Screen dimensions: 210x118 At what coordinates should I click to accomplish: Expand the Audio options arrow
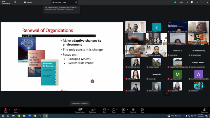[9, 109]
